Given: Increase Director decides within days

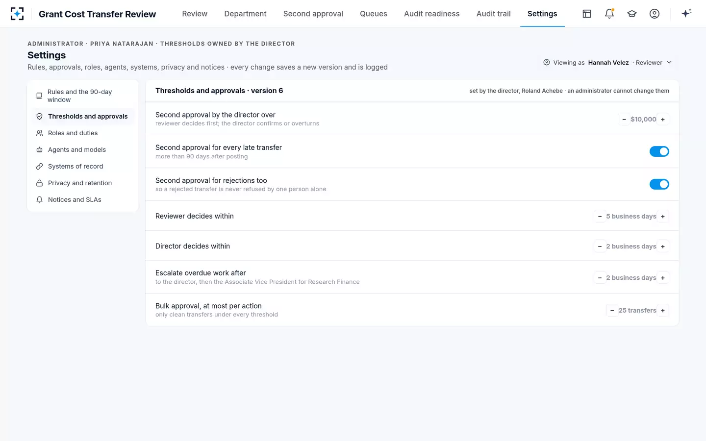Looking at the screenshot, I should [663, 246].
